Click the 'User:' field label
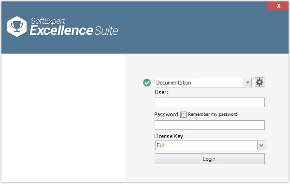 (x=161, y=92)
